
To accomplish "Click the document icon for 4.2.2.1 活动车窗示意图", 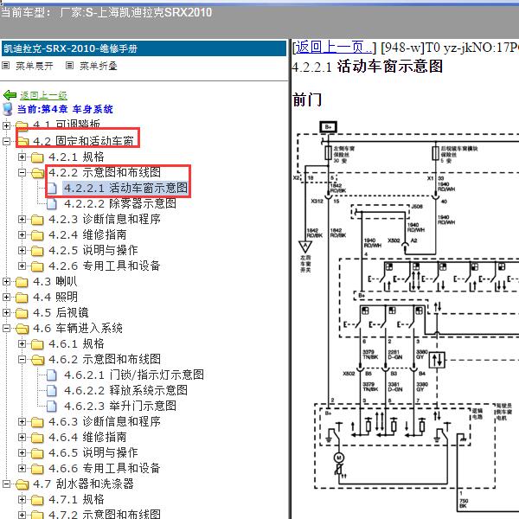I will pos(52,189).
